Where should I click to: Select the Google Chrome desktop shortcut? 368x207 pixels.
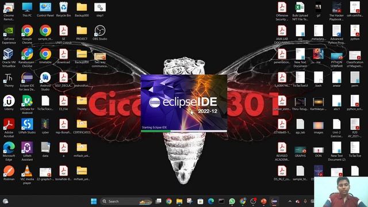[27, 34]
